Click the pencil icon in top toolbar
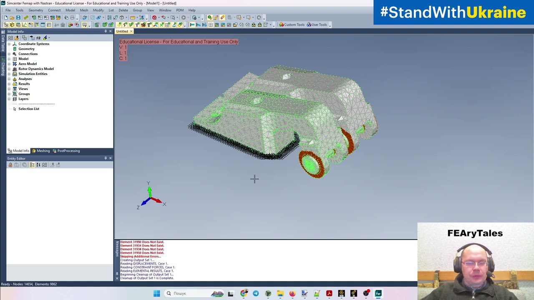The image size is (534, 300). [216, 17]
